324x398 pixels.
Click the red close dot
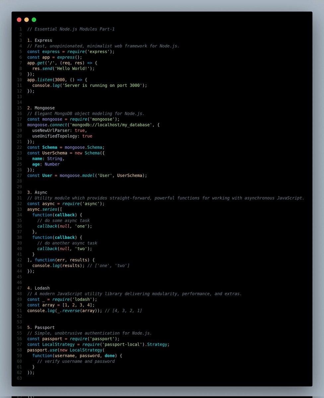19,20
